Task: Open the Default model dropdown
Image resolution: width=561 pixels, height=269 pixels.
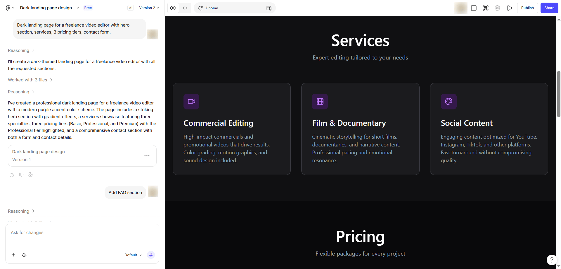Action: pos(133,255)
